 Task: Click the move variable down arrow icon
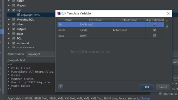click(x=167, y=27)
